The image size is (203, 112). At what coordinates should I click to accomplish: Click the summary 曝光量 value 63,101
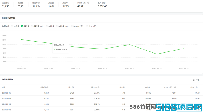coord(21,6)
